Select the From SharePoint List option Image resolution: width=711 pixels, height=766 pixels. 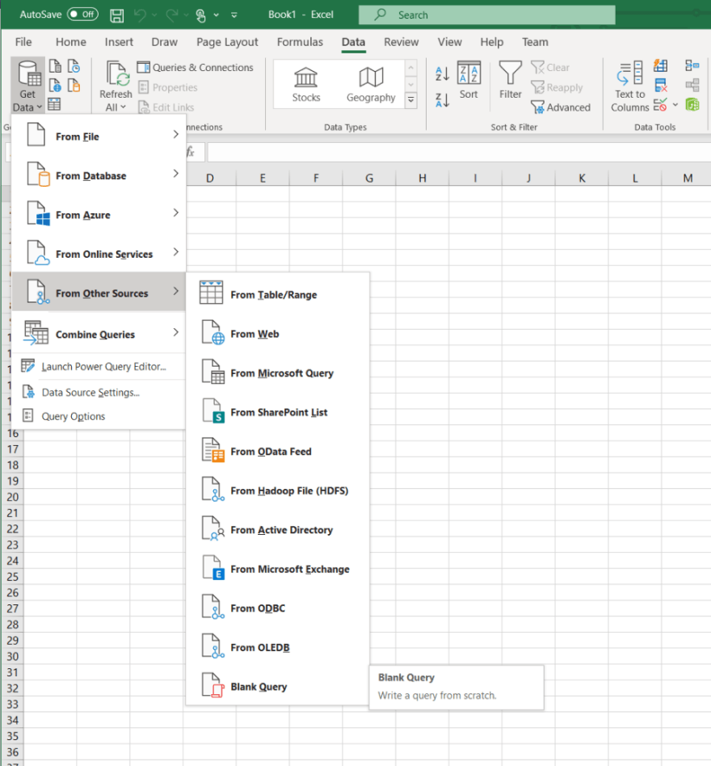[280, 412]
